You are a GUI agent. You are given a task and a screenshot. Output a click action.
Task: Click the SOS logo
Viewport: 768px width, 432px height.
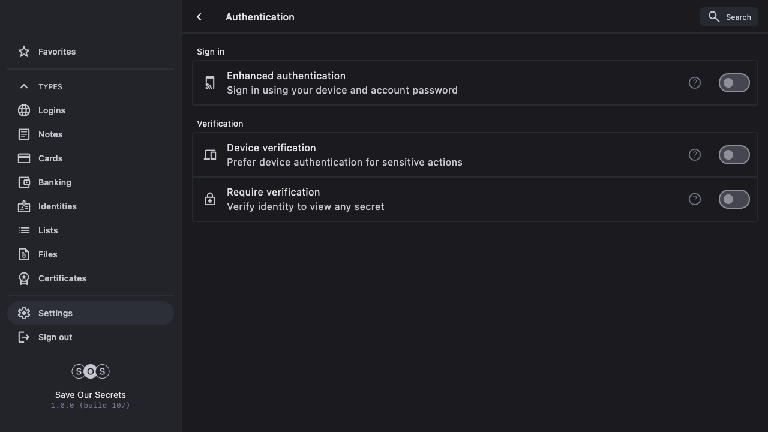[x=91, y=371]
